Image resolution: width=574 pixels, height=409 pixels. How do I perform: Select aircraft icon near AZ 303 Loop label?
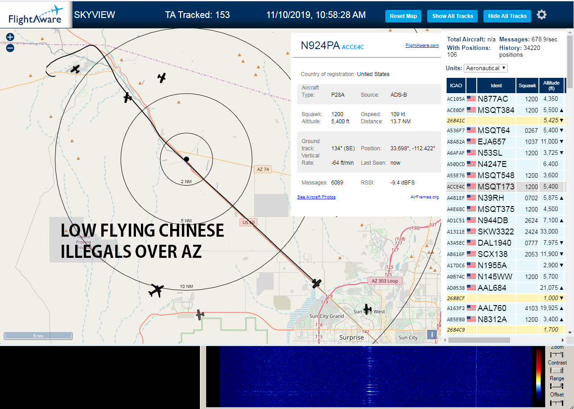[x=317, y=283]
